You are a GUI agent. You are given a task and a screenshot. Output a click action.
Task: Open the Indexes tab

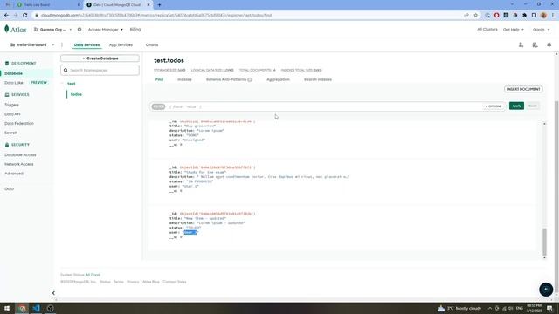[x=184, y=79]
